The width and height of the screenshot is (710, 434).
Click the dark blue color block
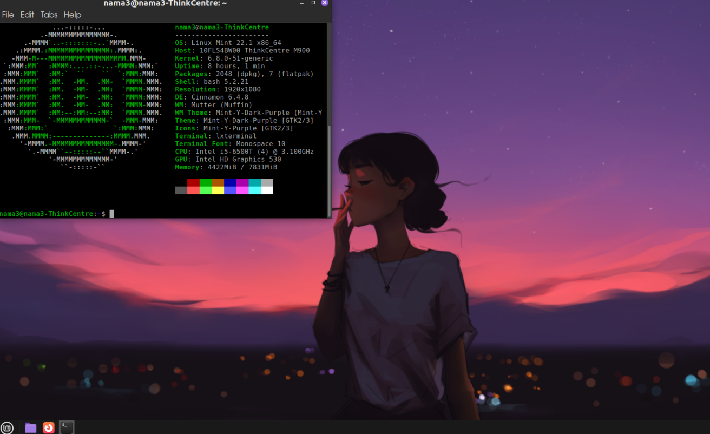[230, 183]
